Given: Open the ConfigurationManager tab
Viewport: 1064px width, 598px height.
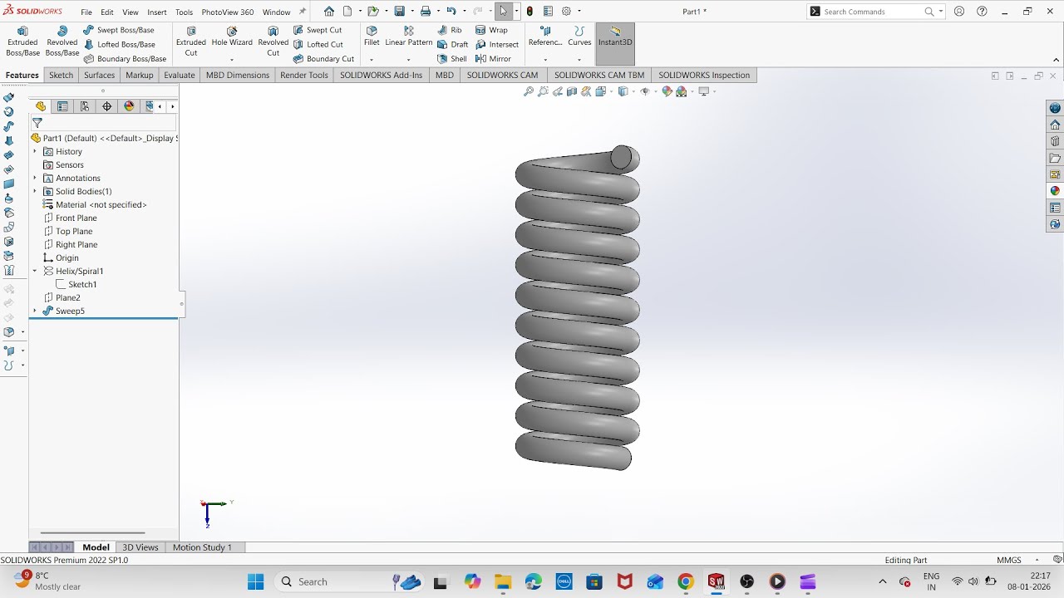Looking at the screenshot, I should [85, 106].
